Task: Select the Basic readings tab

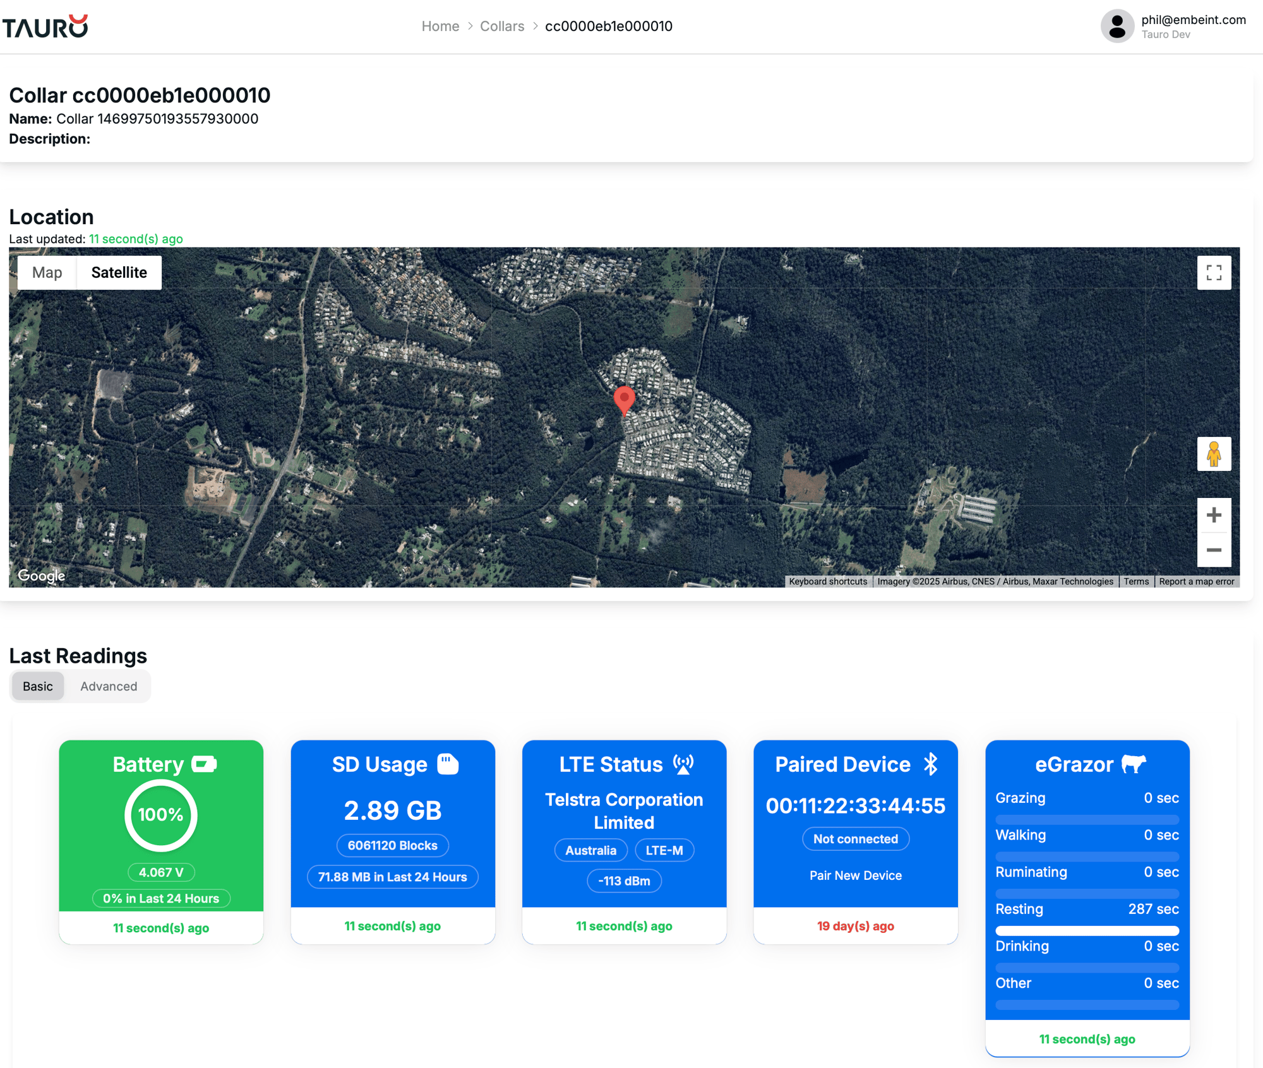Action: click(37, 685)
